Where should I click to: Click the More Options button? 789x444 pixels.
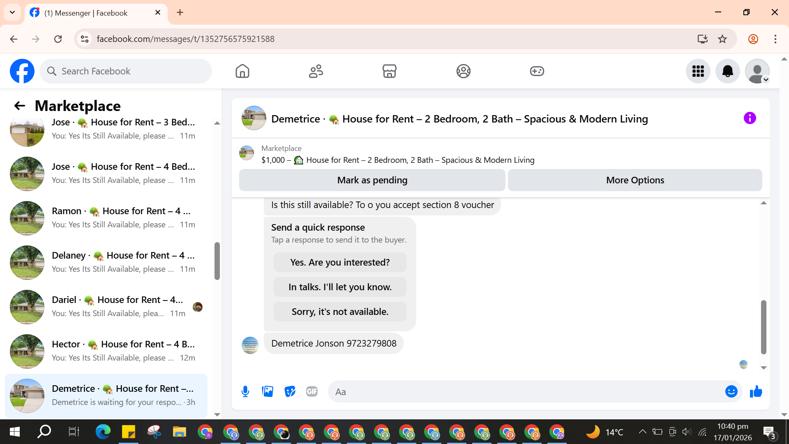(635, 180)
